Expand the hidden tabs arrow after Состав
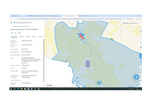142x101 pixels. click(43, 37)
